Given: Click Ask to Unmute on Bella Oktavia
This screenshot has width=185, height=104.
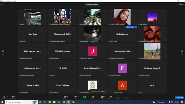Looking at the screenshot, I should pos(130,27).
